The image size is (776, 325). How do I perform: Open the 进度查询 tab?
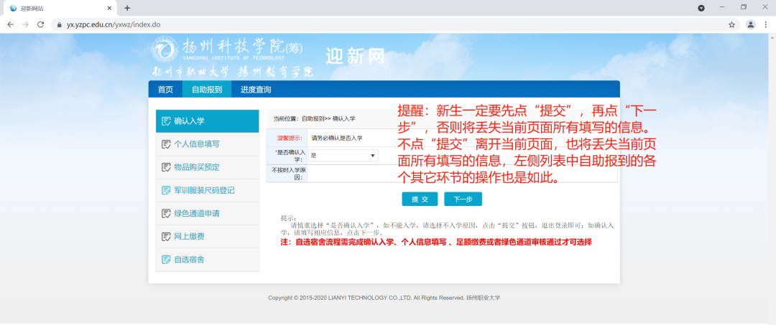[256, 90]
